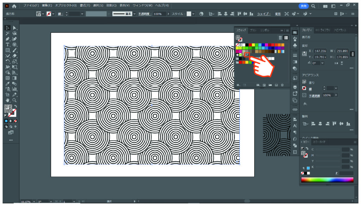Set toolbox paint mode to None
361x206 pixels.
16,121
